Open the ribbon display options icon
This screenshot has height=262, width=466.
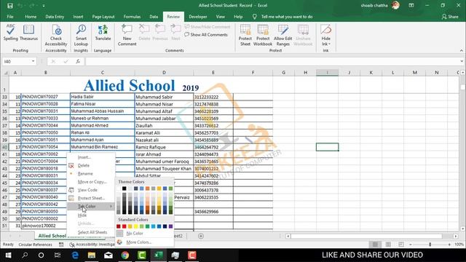(411, 5)
